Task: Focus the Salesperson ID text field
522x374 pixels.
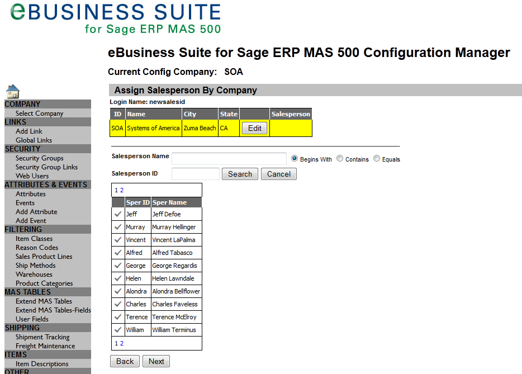Action: (195, 174)
